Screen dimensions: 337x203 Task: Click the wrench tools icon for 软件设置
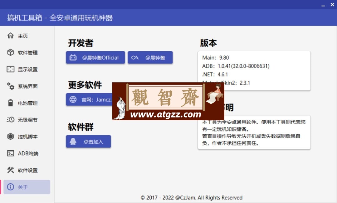10,170
